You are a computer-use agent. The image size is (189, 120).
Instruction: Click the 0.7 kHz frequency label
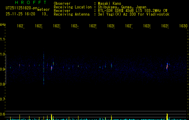[x=2, y=99]
